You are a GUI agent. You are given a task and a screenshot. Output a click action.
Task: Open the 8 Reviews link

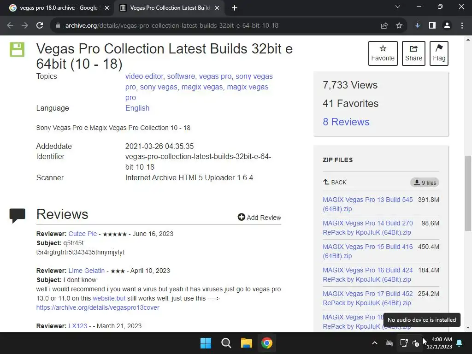(x=346, y=122)
